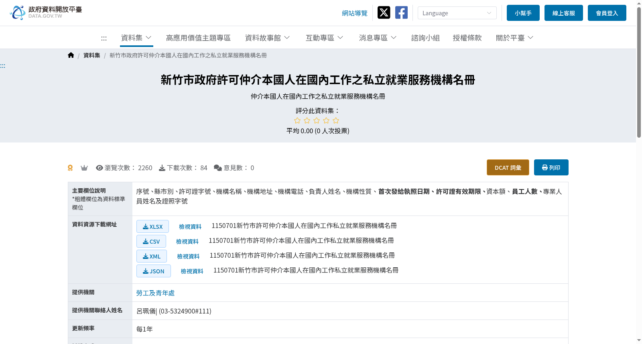The height and width of the screenshot is (344, 642).
Task: Open 檢視資料 for the JSON row
Action: (192, 271)
